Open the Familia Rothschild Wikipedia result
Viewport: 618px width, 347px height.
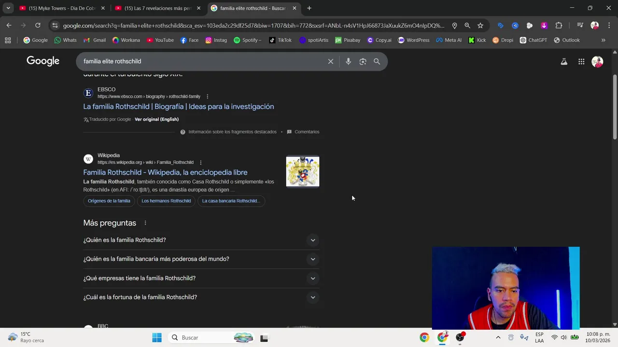pyautogui.click(x=165, y=172)
